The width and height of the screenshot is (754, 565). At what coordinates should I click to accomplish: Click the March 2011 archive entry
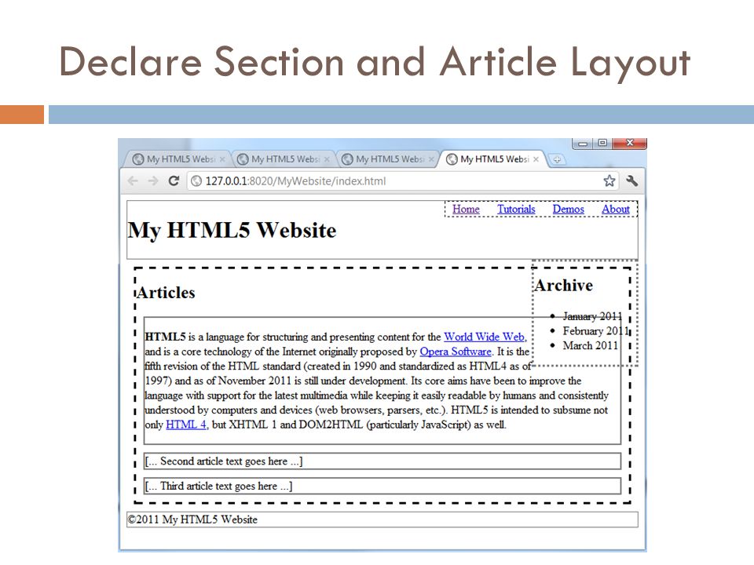[591, 345]
